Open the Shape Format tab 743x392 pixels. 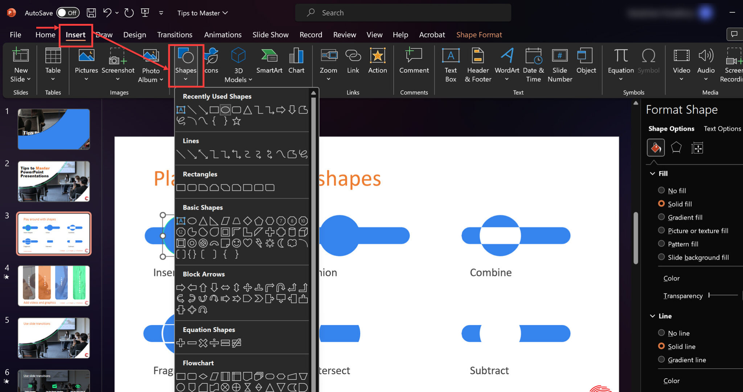(x=479, y=35)
